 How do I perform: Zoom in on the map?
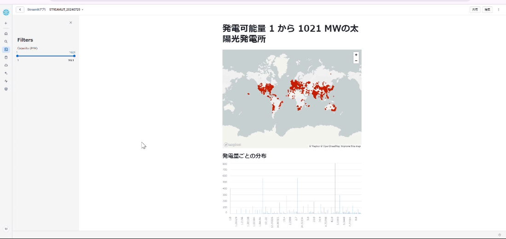[356, 55]
